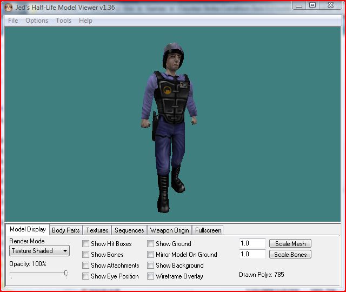346x292 pixels.
Task: Click the Half-Life app icon in title bar
Action: 9,7
